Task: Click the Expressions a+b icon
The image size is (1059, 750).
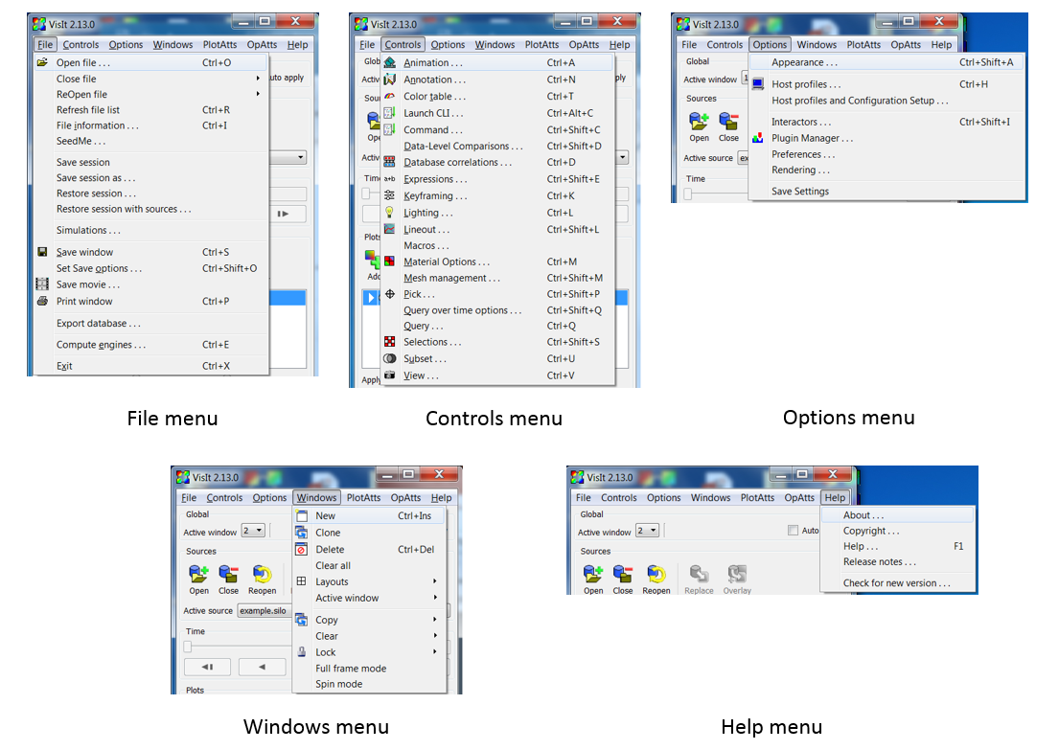Action: pos(390,179)
